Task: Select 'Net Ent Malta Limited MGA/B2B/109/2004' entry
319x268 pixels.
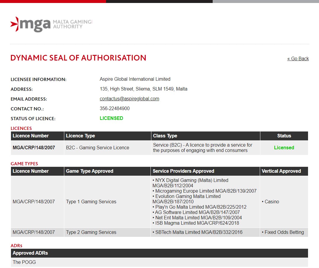Action: 197,218
